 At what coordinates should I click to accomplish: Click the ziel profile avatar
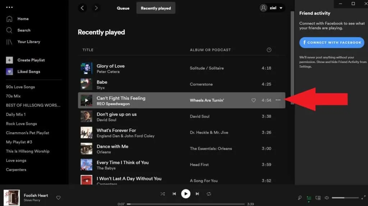pyautogui.click(x=263, y=8)
